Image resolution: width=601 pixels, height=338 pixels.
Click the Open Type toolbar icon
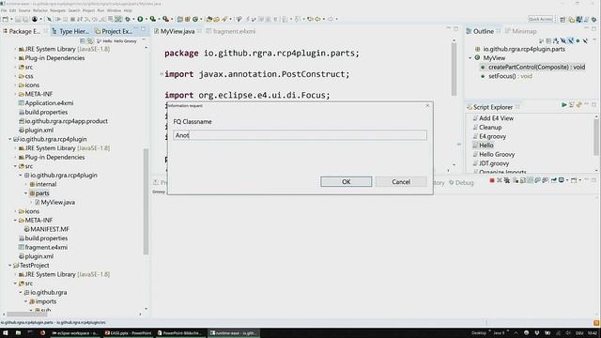pyautogui.click(x=208, y=19)
